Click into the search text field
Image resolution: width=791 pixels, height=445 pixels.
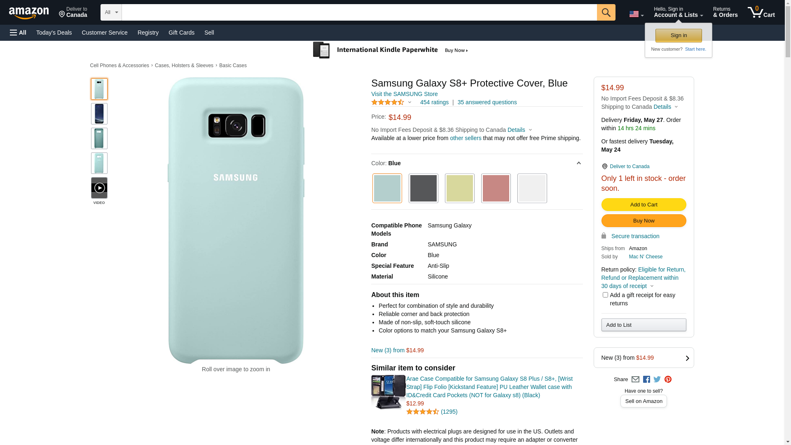coord(359,12)
